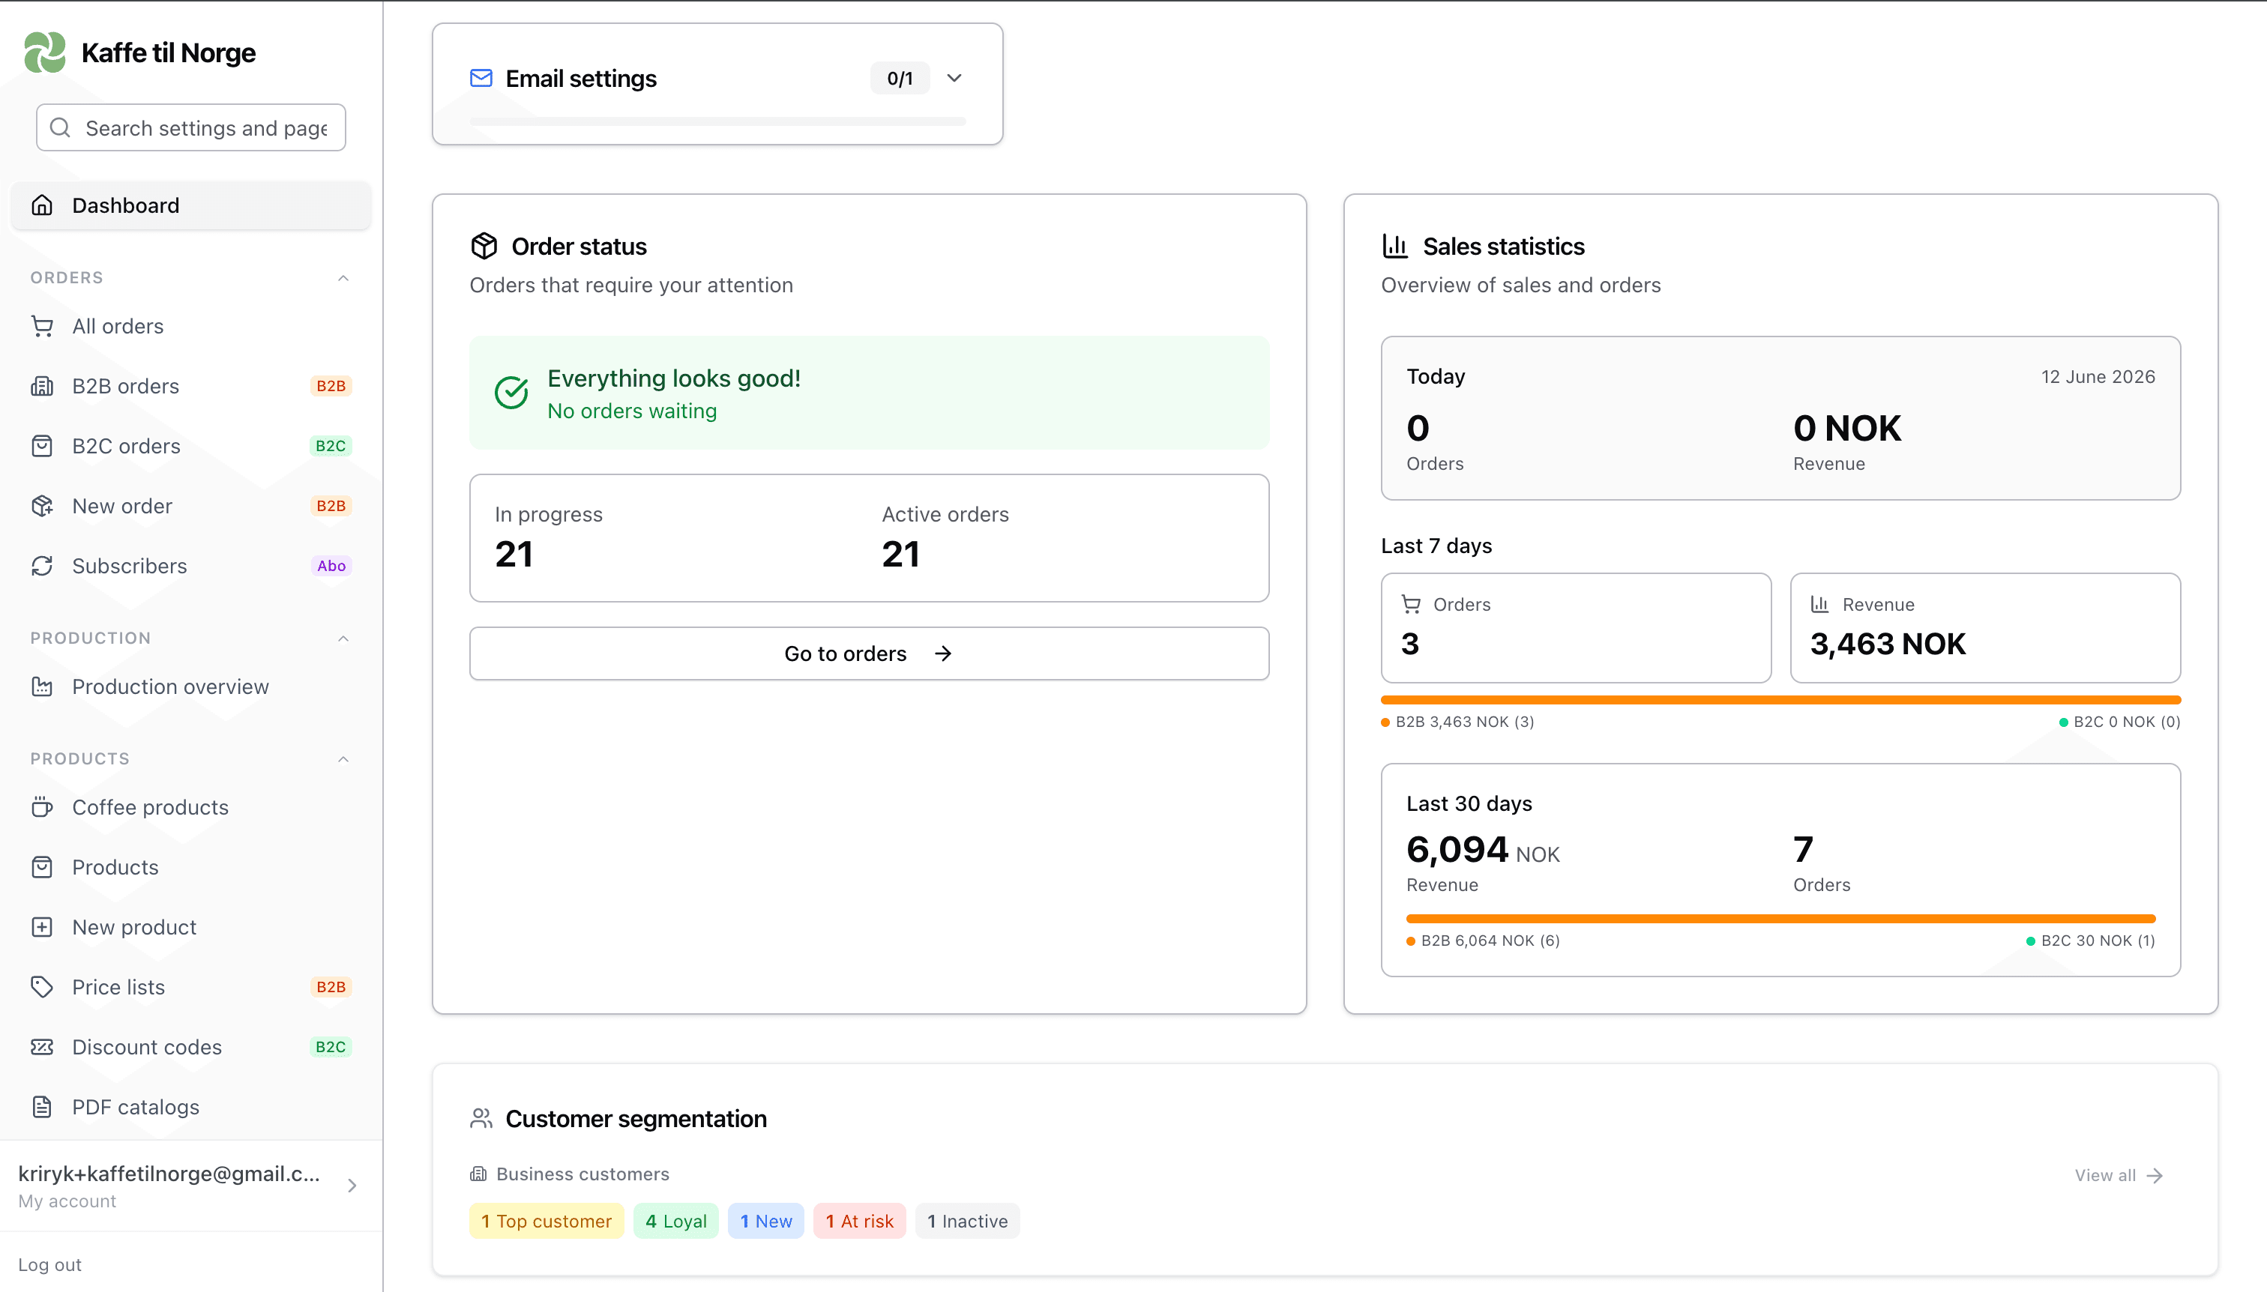Click 'B2B 3,463 NOK (3)' legend
This screenshot has width=2267, height=1292.
1457,722
